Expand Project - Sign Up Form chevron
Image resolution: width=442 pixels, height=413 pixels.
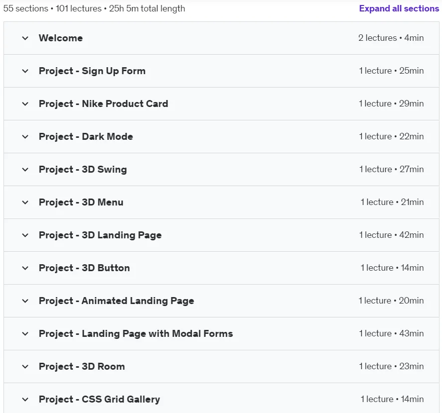point(25,71)
